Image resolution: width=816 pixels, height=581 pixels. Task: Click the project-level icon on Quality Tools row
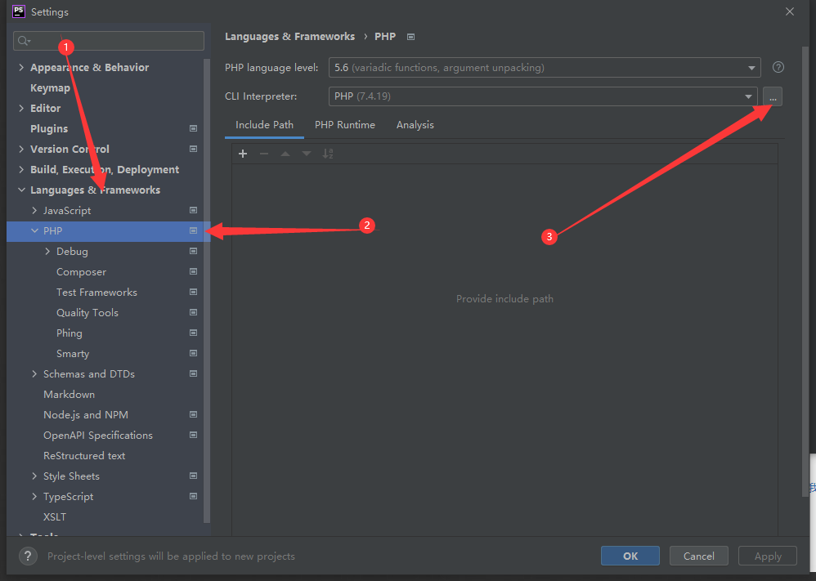[193, 313]
